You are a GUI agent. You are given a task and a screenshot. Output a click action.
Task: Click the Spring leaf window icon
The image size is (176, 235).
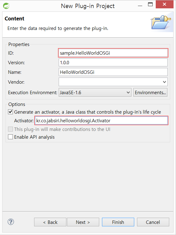click(x=6, y=6)
